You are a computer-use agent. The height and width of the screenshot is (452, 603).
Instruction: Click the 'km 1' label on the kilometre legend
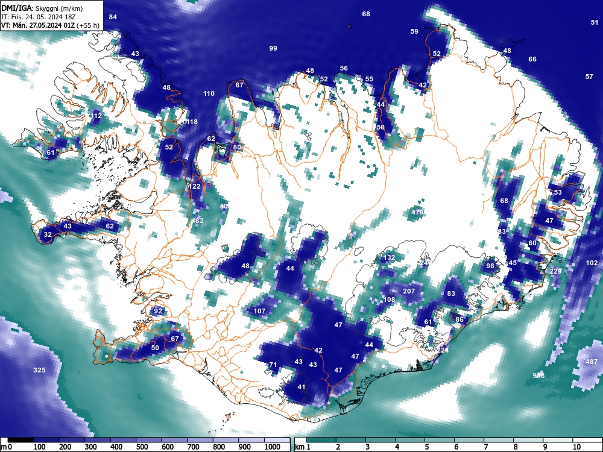(303, 447)
